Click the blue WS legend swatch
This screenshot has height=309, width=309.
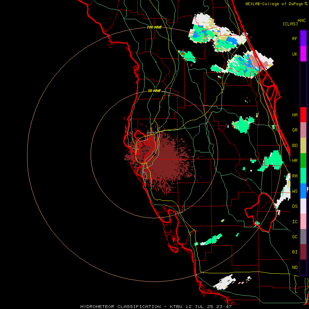click(303, 191)
